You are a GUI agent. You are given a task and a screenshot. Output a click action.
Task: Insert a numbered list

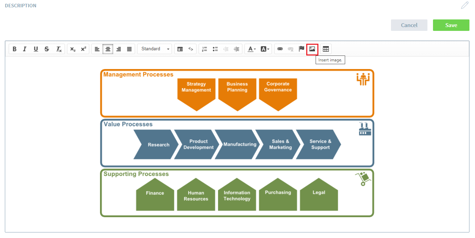coord(205,49)
